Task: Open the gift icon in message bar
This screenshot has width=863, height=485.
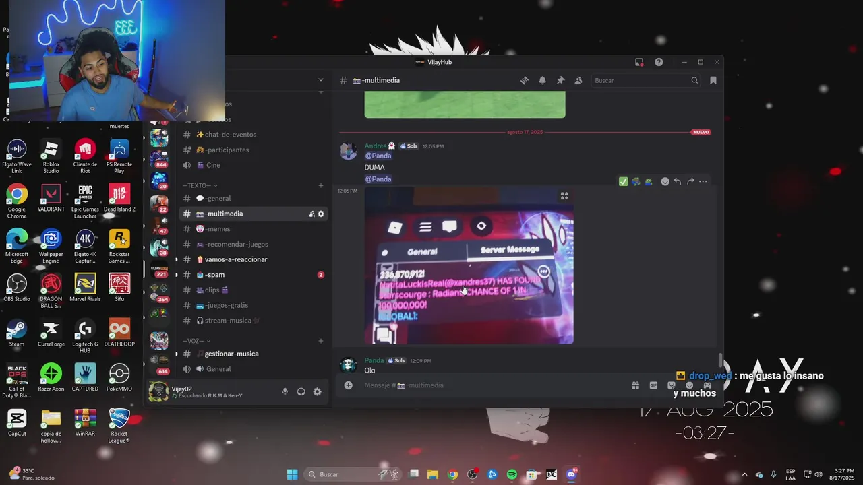Action: [x=635, y=385]
